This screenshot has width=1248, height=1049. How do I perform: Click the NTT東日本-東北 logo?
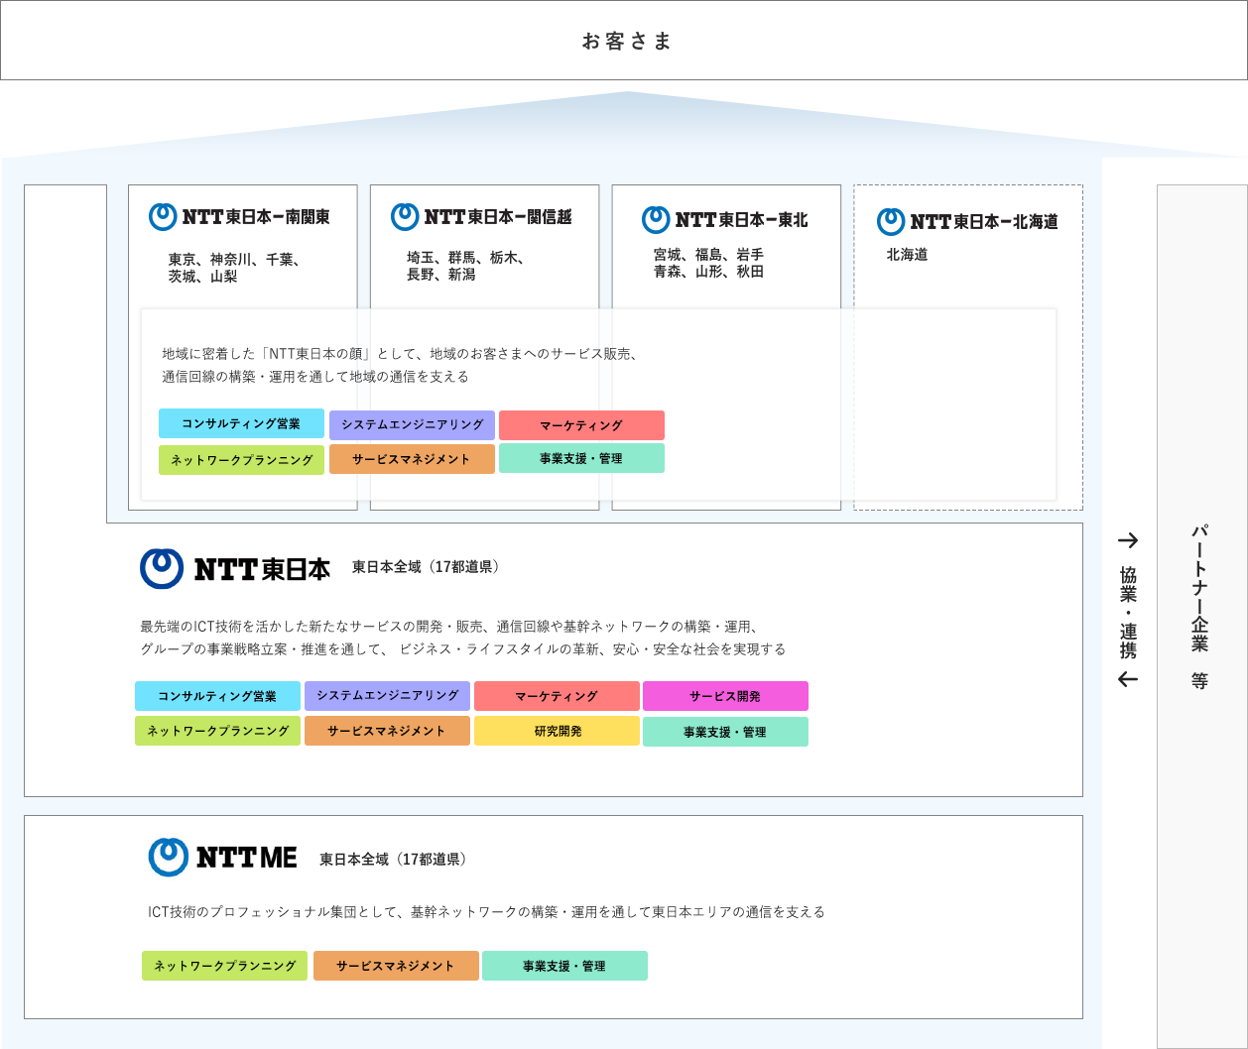(725, 219)
